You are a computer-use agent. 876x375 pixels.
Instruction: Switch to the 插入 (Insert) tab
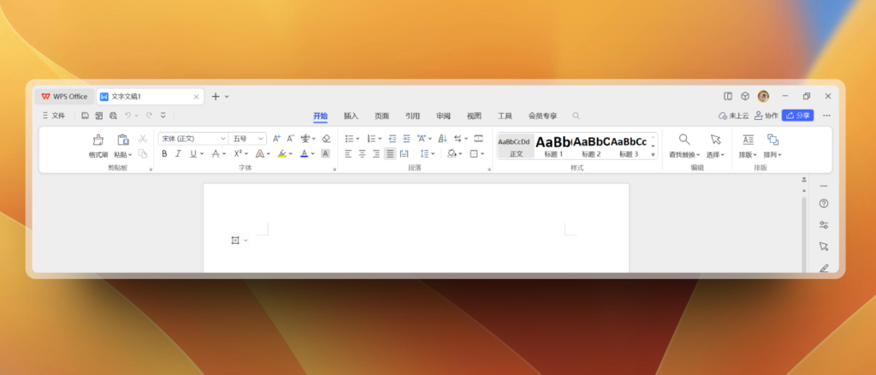(x=351, y=116)
